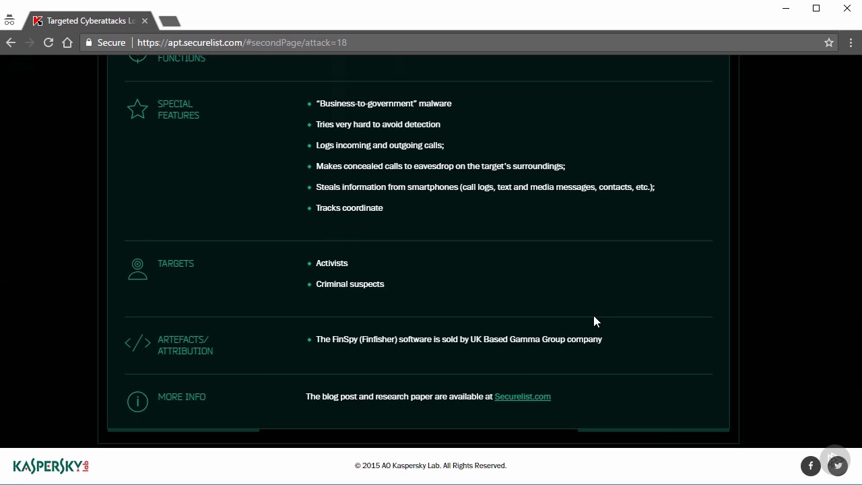Click the browser Forward arrow
Image resolution: width=862 pixels, height=485 pixels.
coord(30,42)
